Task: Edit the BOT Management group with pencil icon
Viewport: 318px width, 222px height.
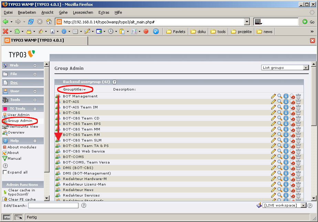Action: (273, 96)
